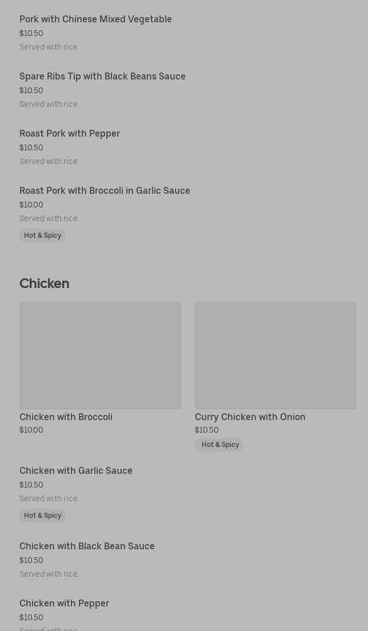Select Spare Ribs Tip with Black Beans Sauce
The image size is (368, 631).
point(102,77)
